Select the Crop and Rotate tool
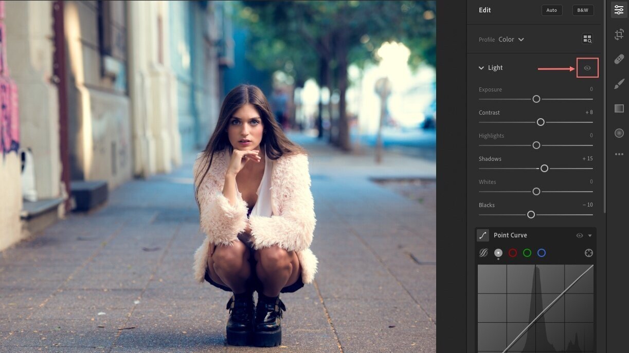 619,34
